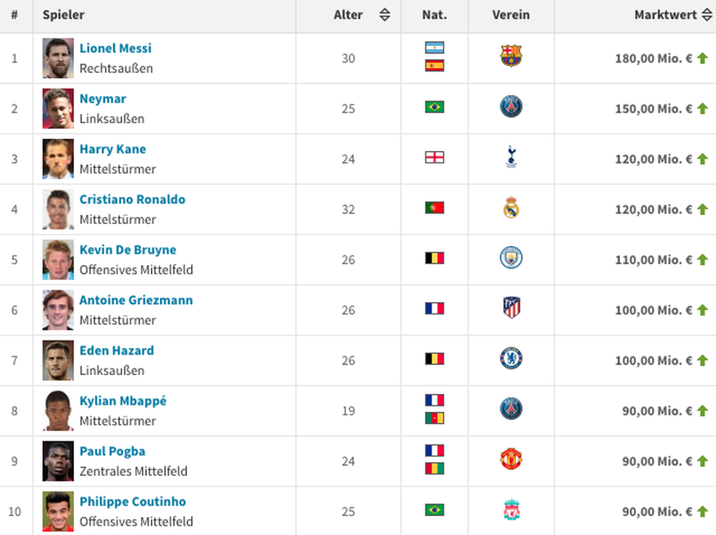
Task: Click the green arrow beside Messi's market value
Action: pos(703,58)
